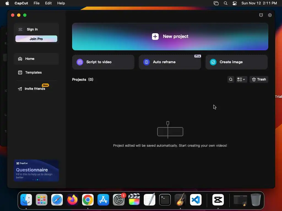Open the CapCut menu in menu bar
The width and height of the screenshot is (282, 211).
(21, 3)
